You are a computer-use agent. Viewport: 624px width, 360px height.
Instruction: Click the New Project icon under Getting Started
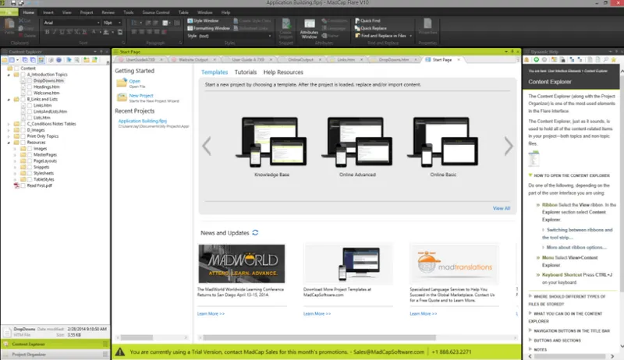(x=122, y=97)
